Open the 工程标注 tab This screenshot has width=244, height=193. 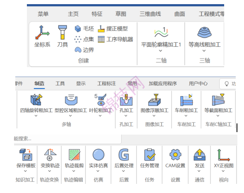(x=107, y=84)
